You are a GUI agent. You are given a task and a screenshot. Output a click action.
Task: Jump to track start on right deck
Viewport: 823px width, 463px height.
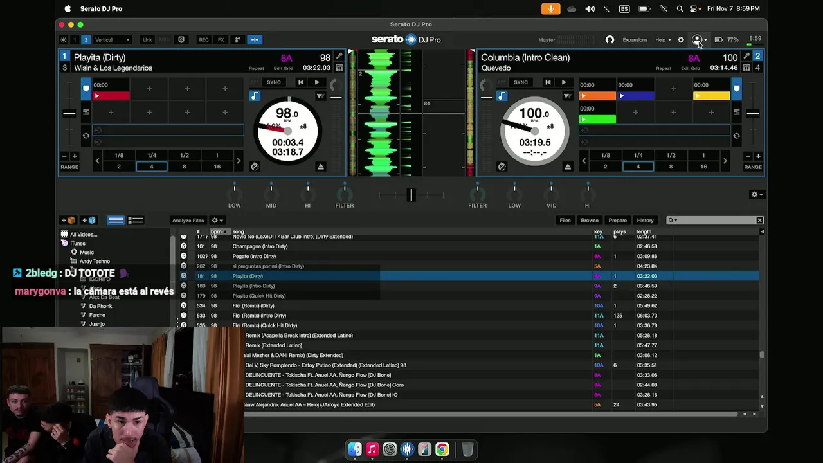point(548,82)
